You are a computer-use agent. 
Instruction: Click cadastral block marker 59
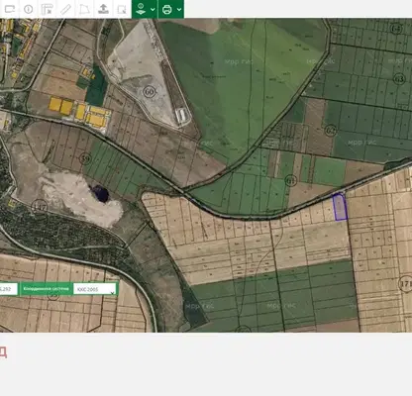coord(85,158)
